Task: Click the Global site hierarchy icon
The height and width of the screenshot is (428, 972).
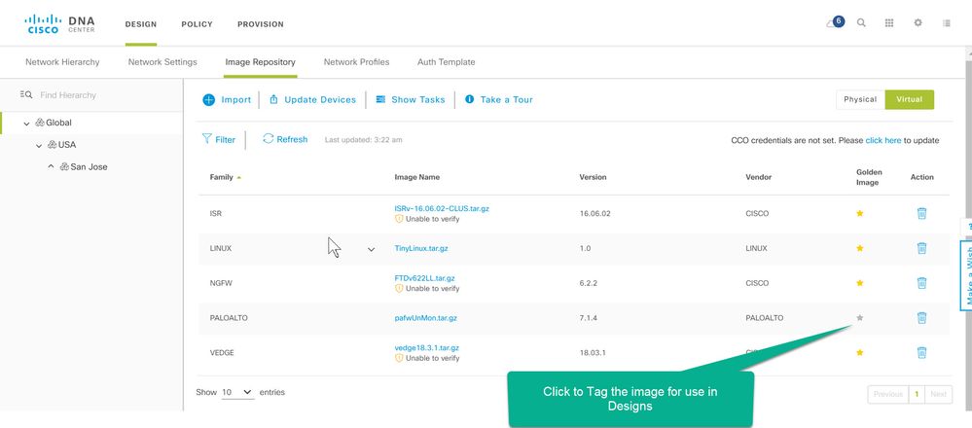Action: coord(40,123)
